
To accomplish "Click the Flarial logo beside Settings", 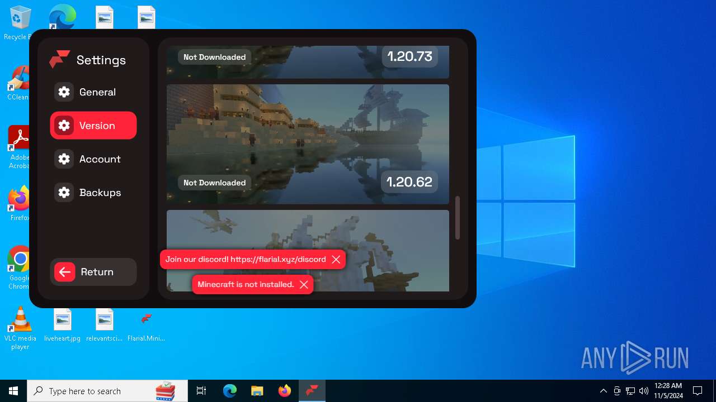I will pos(59,59).
